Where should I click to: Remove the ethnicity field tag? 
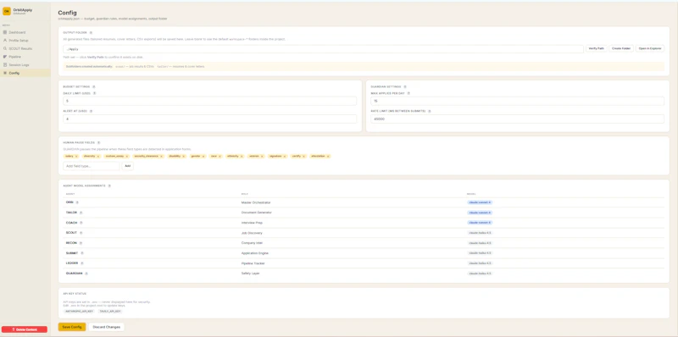coord(242,156)
